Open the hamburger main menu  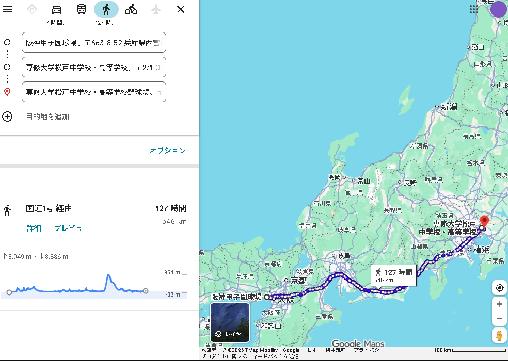(8, 9)
